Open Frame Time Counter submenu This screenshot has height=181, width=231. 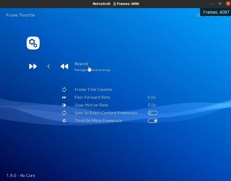pos(94,90)
